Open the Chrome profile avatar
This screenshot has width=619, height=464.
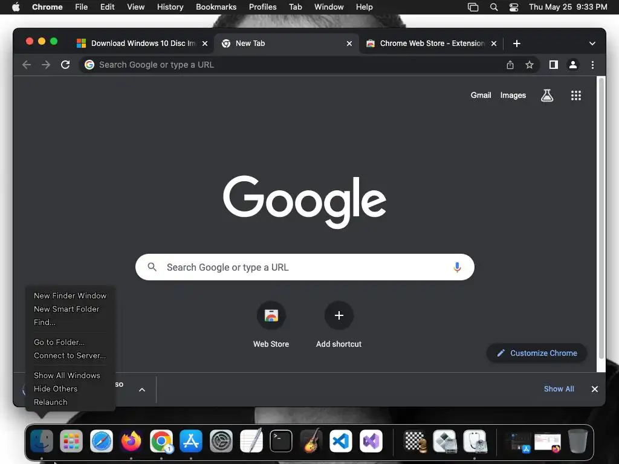573,65
